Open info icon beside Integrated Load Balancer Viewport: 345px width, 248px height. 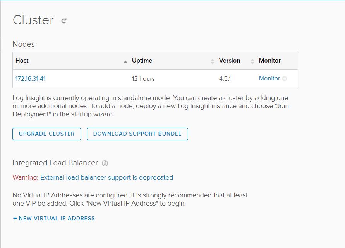point(105,163)
